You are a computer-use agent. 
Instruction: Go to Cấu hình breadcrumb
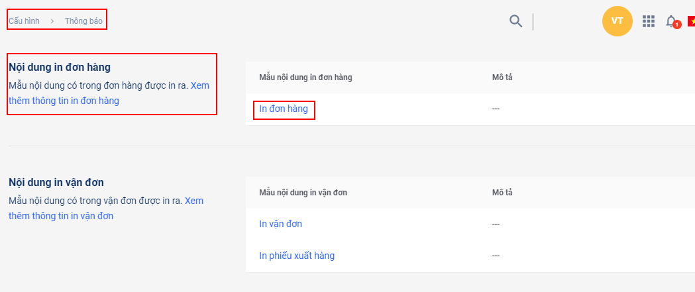(24, 21)
